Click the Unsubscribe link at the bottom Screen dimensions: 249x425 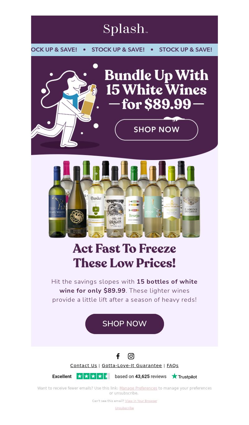coord(125,408)
